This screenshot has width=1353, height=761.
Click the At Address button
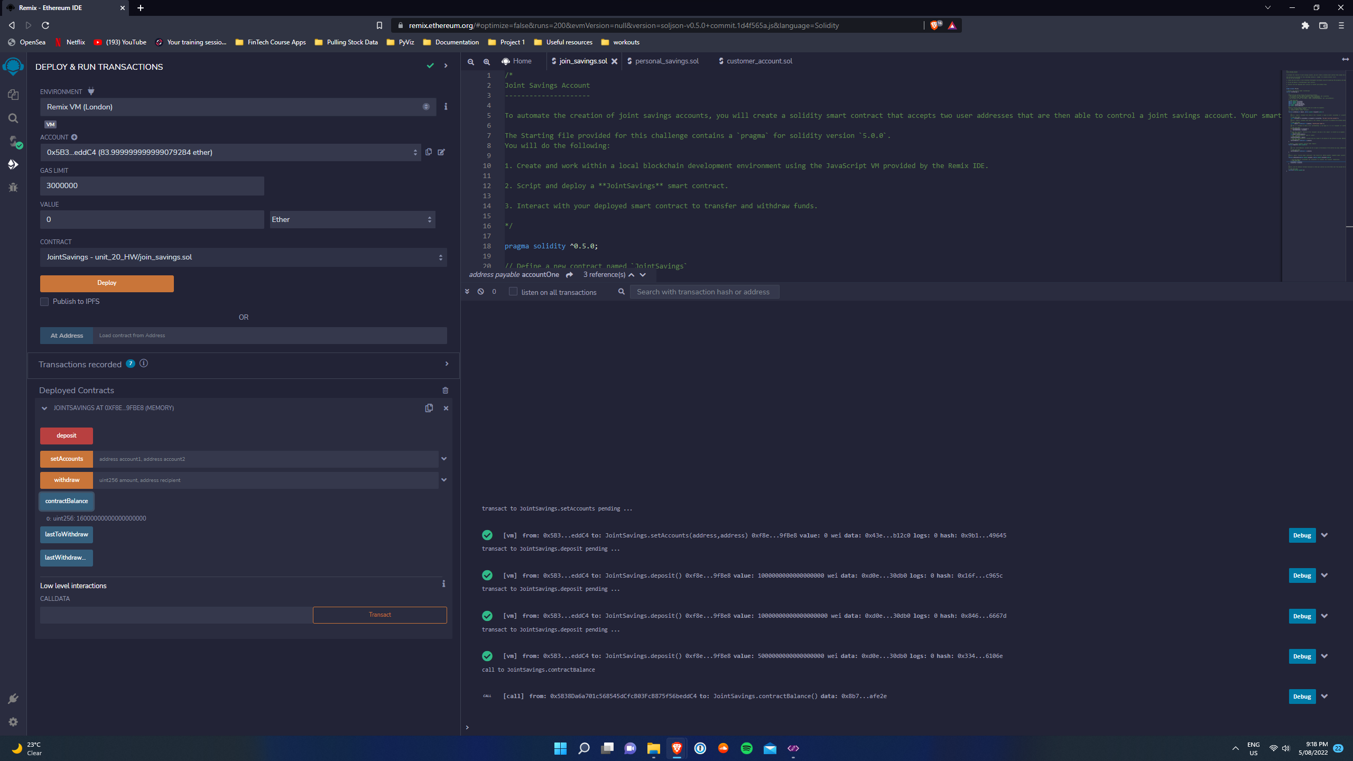67,336
